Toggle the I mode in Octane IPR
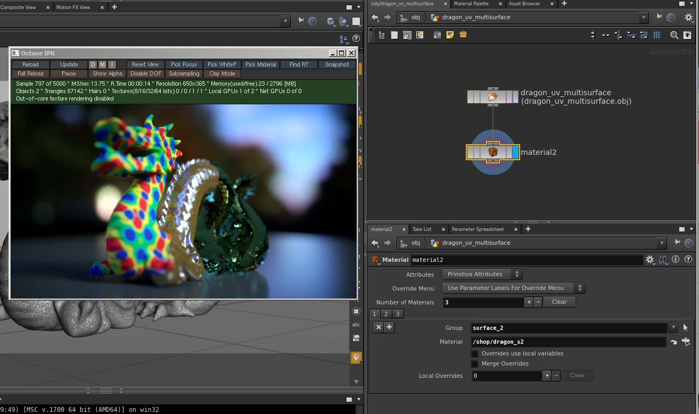The height and width of the screenshot is (414, 699). tap(112, 64)
